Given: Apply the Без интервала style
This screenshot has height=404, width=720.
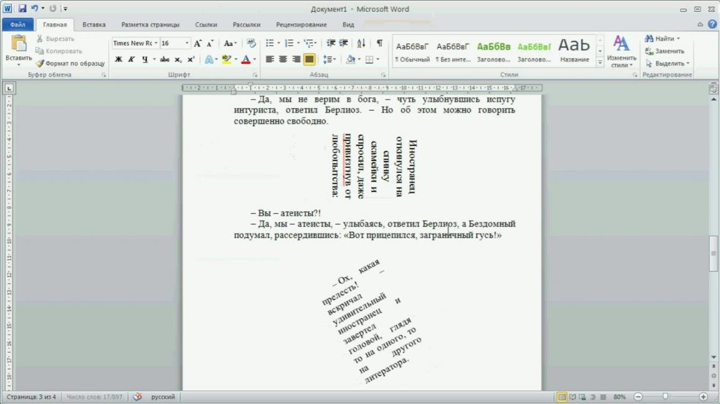Looking at the screenshot, I should [x=453, y=52].
